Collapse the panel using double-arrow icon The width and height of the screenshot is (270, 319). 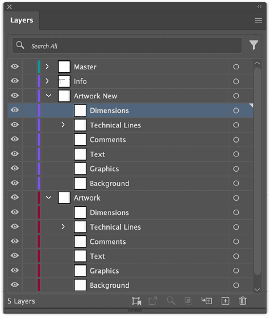259,7
